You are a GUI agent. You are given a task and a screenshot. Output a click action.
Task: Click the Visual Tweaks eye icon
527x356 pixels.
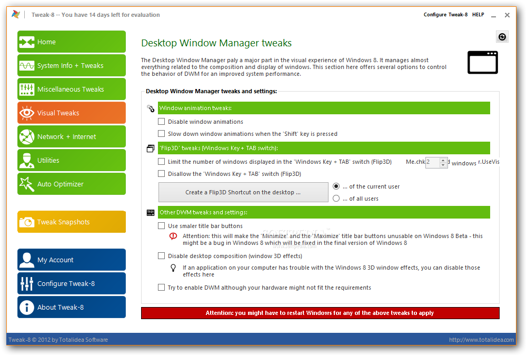pos(26,113)
